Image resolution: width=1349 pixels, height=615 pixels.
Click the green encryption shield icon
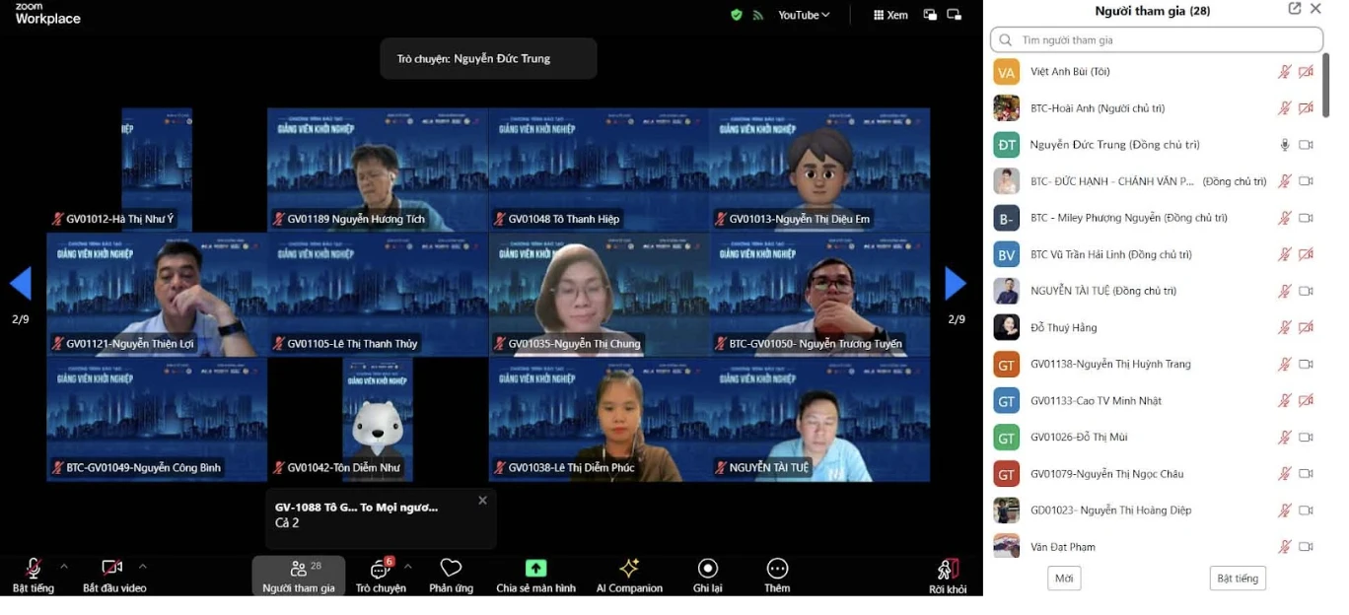coord(736,15)
